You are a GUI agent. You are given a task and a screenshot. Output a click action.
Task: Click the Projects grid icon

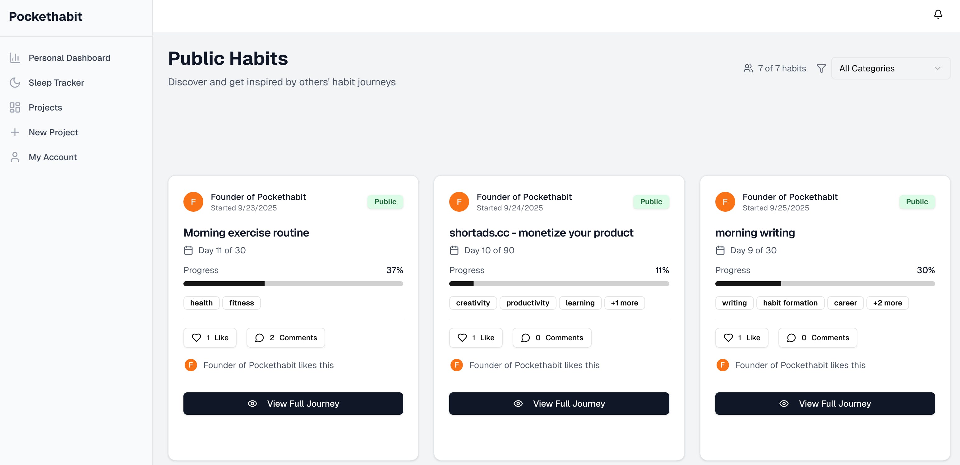point(15,107)
